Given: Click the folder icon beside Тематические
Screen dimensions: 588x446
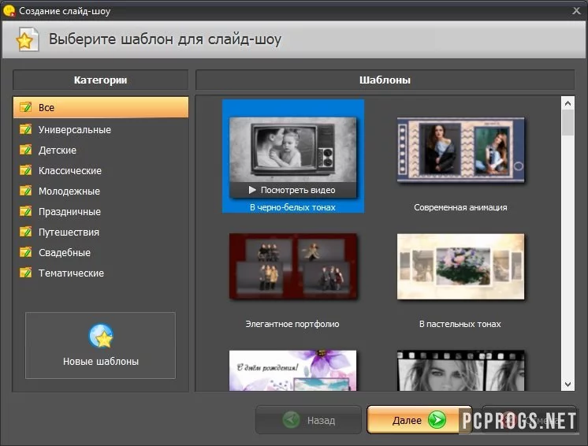Looking at the screenshot, I should click(25, 273).
